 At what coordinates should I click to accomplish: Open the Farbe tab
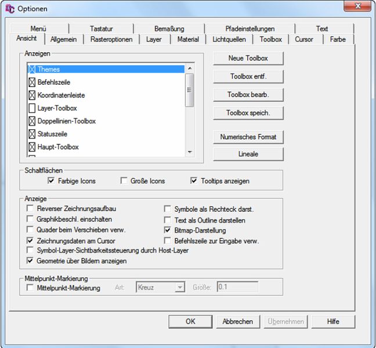338,39
